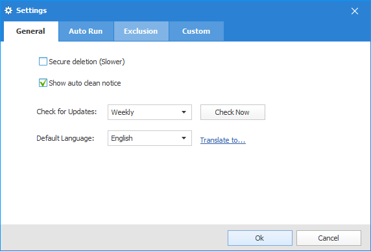Close the Settings dialog with the X
The height and width of the screenshot is (251, 371).
[354, 11]
